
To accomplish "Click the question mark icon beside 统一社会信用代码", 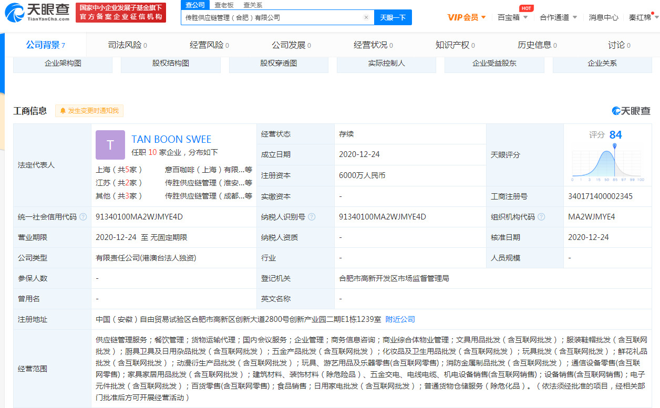I will point(83,217).
